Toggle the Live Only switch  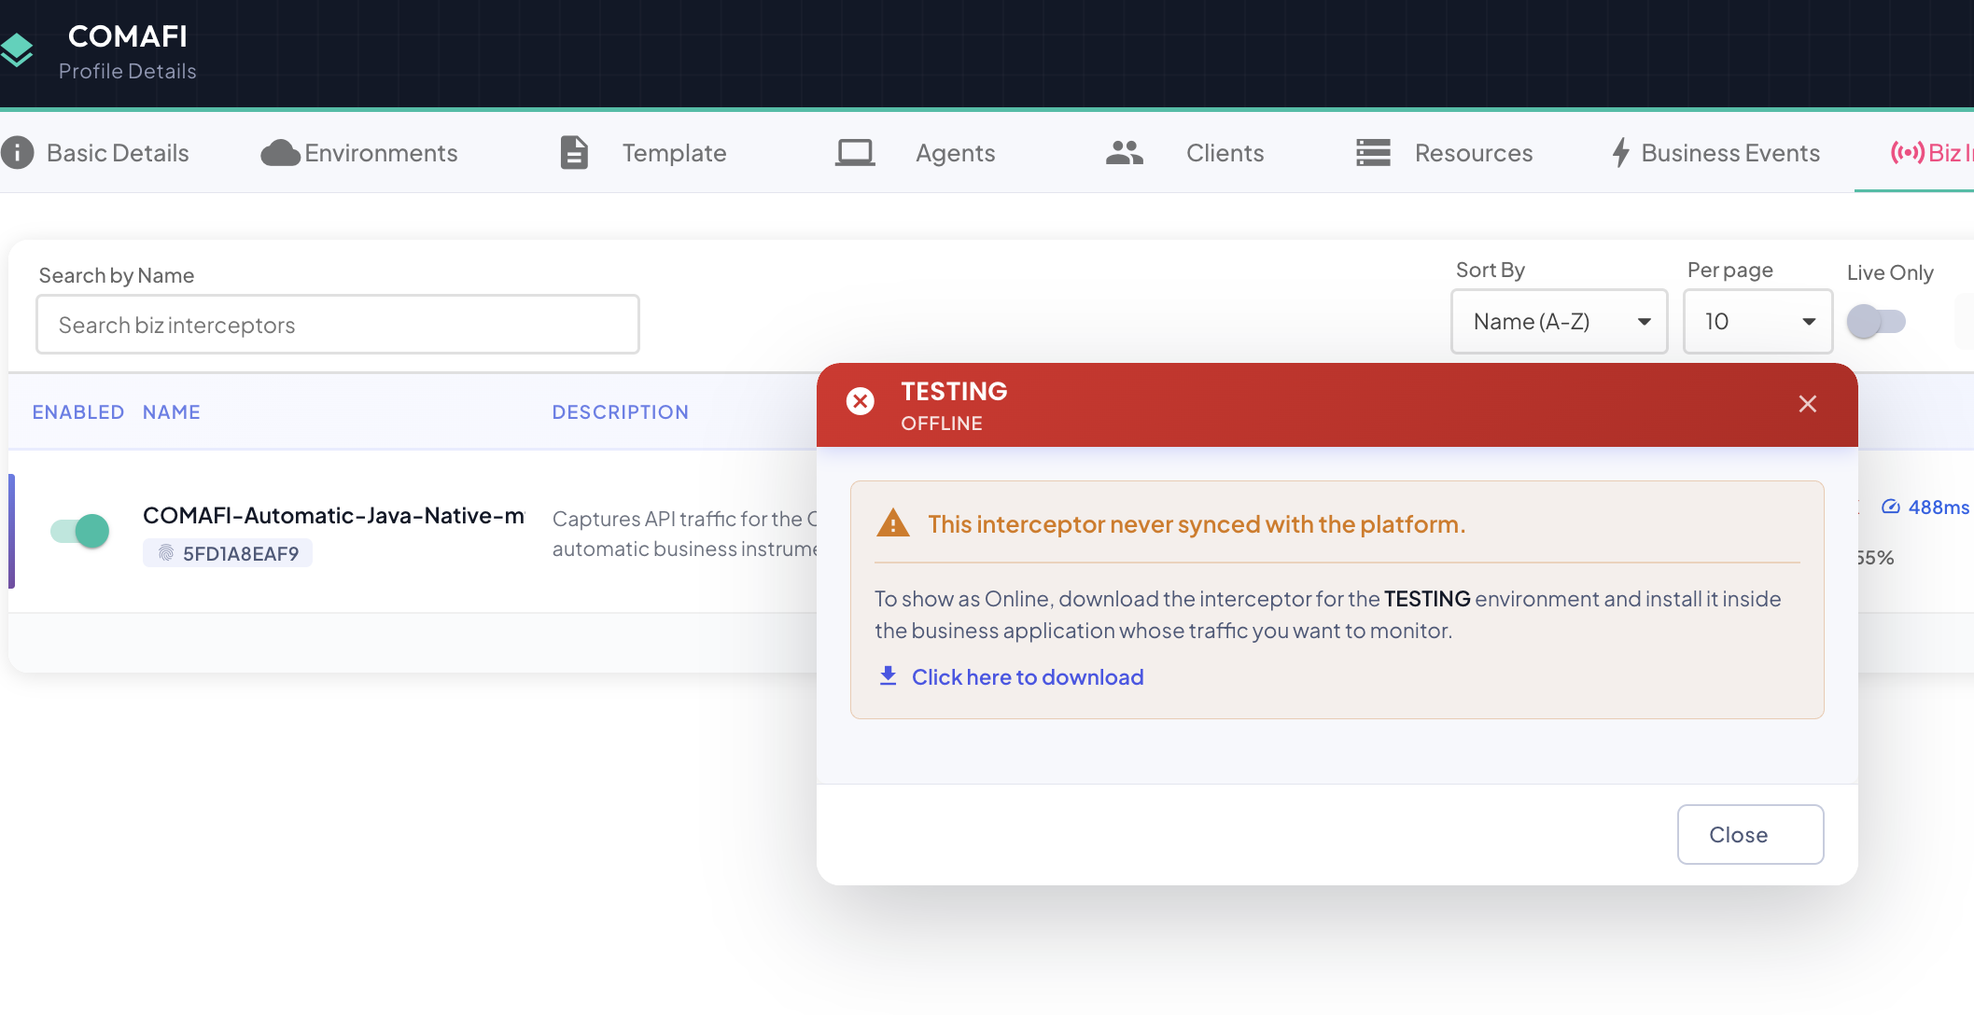[x=1877, y=322]
